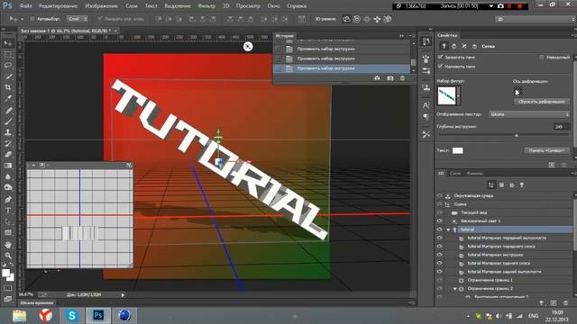
Task: Uncheck Захватить тени checkbox
Action: pos(441,57)
